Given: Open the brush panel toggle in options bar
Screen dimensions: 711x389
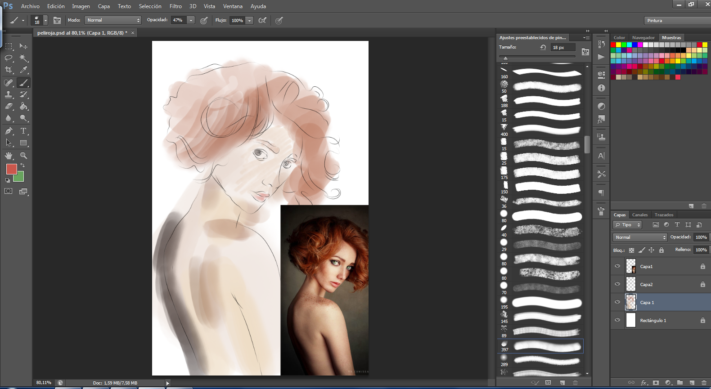Looking at the screenshot, I should point(57,20).
